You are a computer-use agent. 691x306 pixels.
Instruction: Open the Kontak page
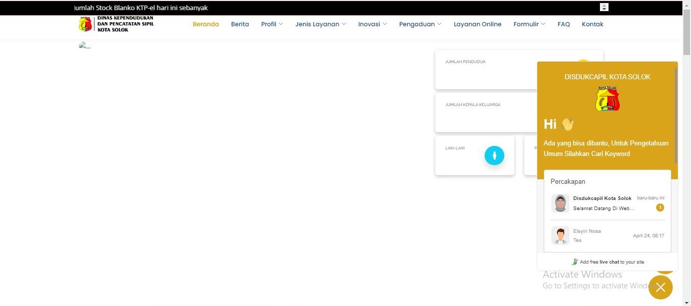(592, 24)
